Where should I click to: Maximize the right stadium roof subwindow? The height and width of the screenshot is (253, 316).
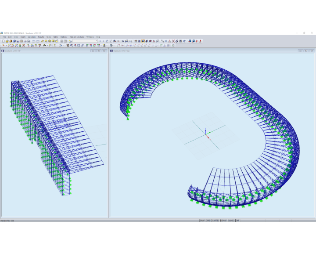tap(306, 51)
